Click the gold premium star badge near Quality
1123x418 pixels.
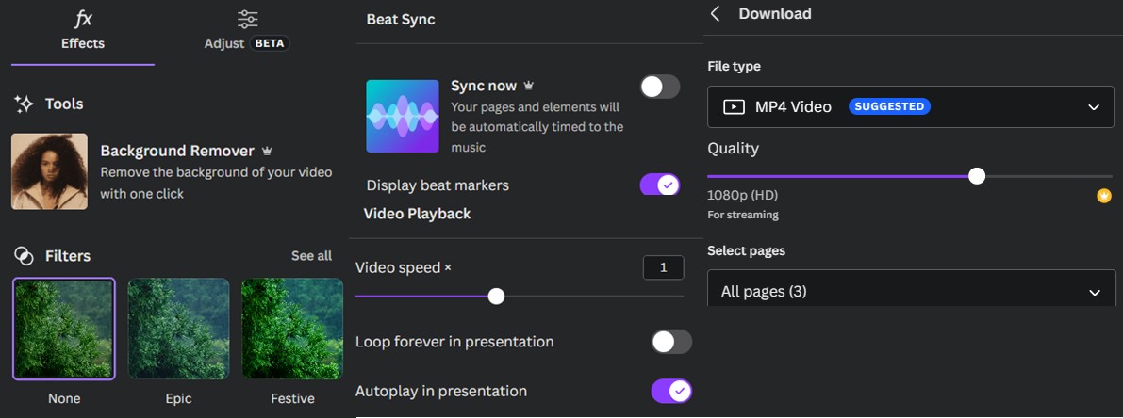click(x=1103, y=196)
